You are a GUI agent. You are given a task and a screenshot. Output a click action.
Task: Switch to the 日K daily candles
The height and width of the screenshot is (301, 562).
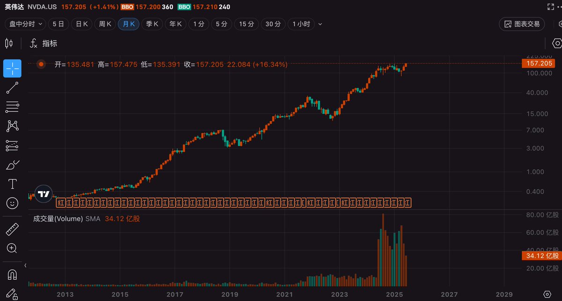click(82, 24)
